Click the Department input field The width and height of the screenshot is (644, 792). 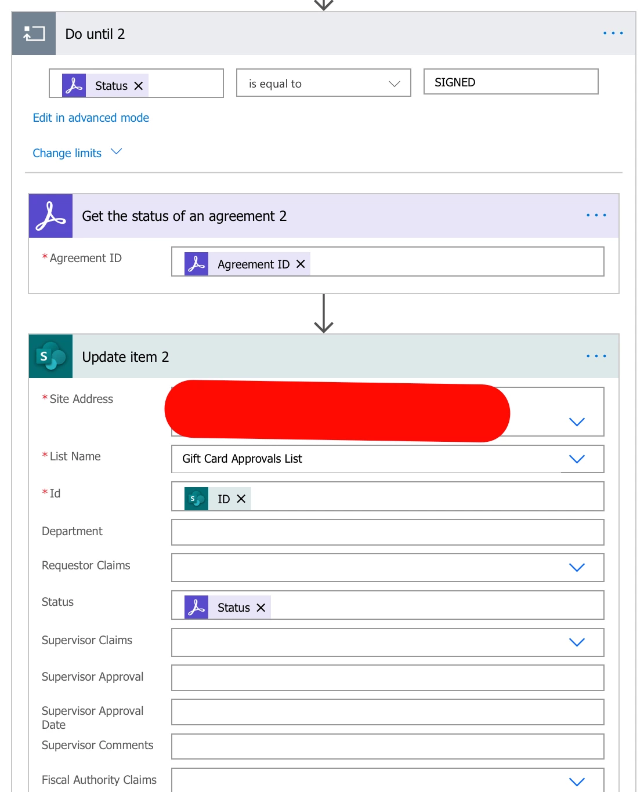point(388,532)
